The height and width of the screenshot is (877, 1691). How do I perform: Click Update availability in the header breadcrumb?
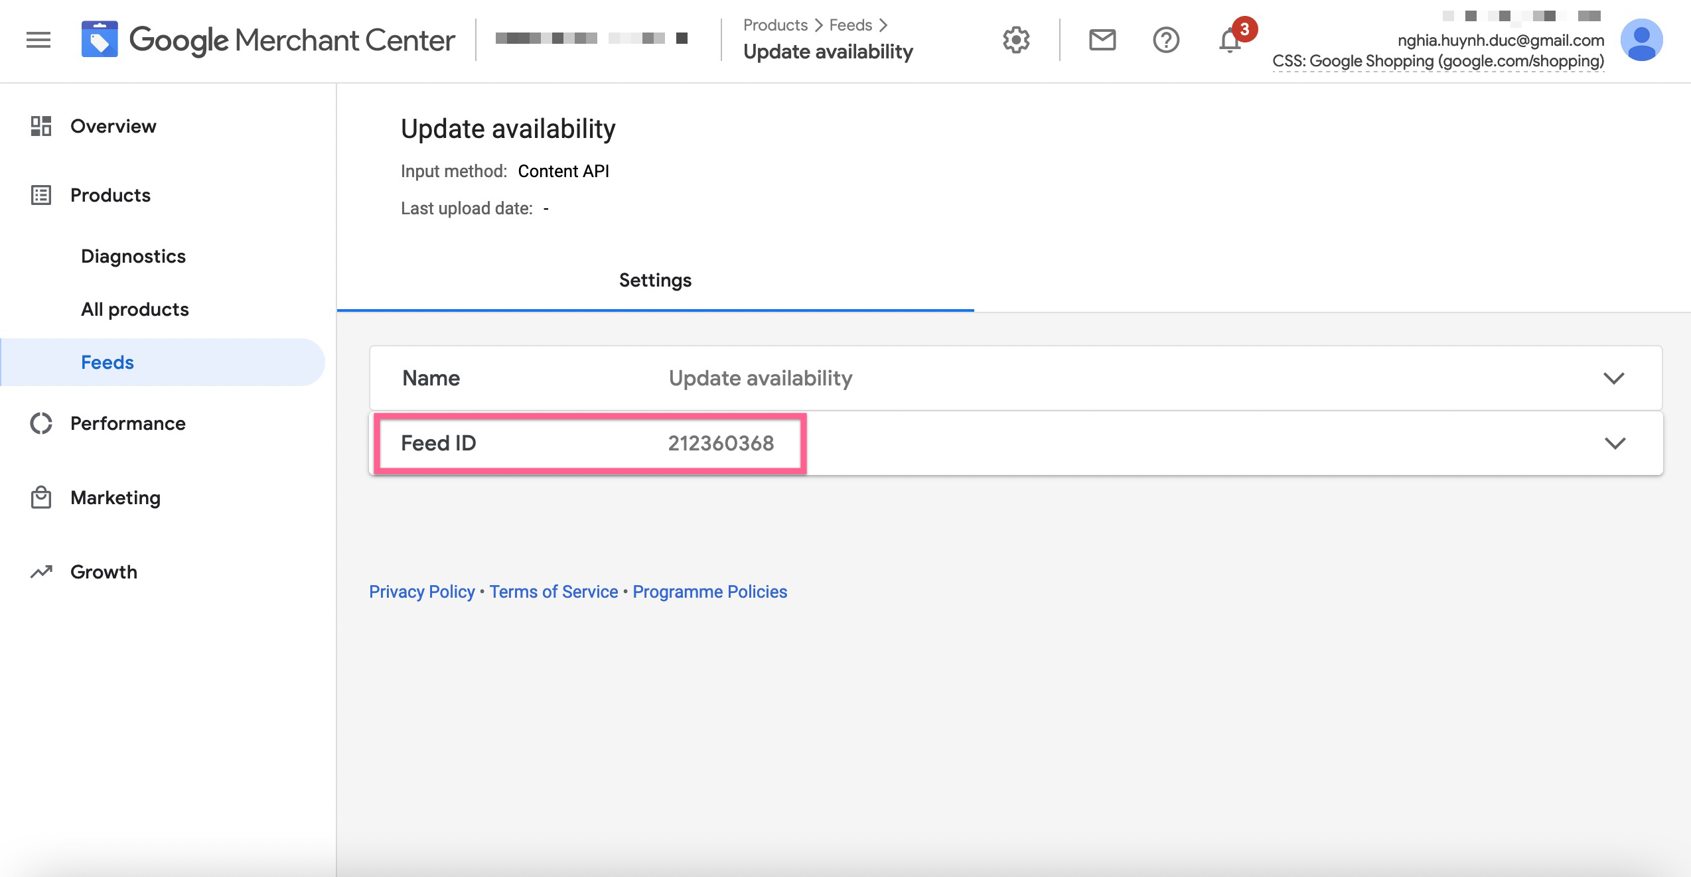[828, 52]
